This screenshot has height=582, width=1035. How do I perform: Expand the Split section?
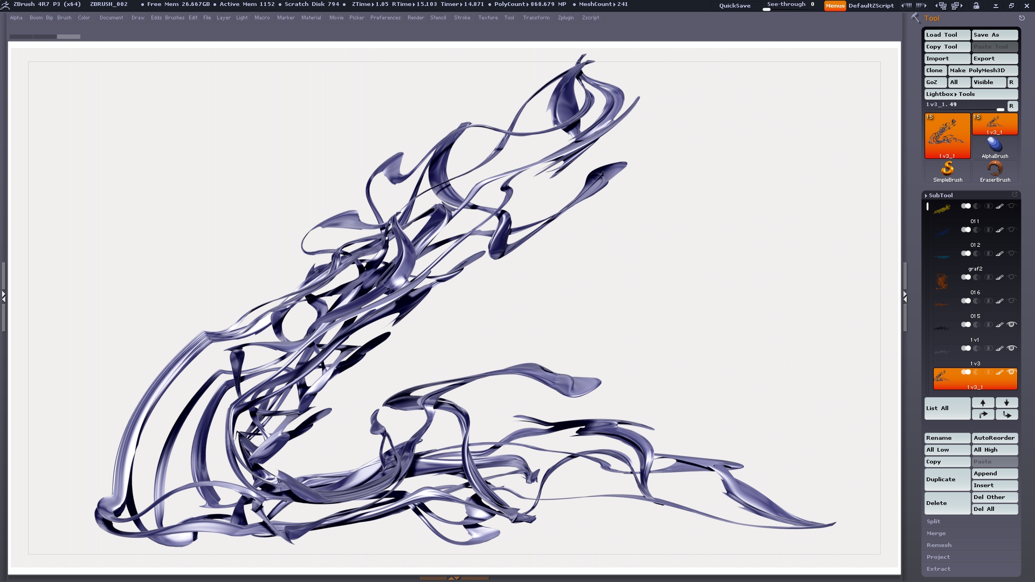pyautogui.click(x=933, y=521)
